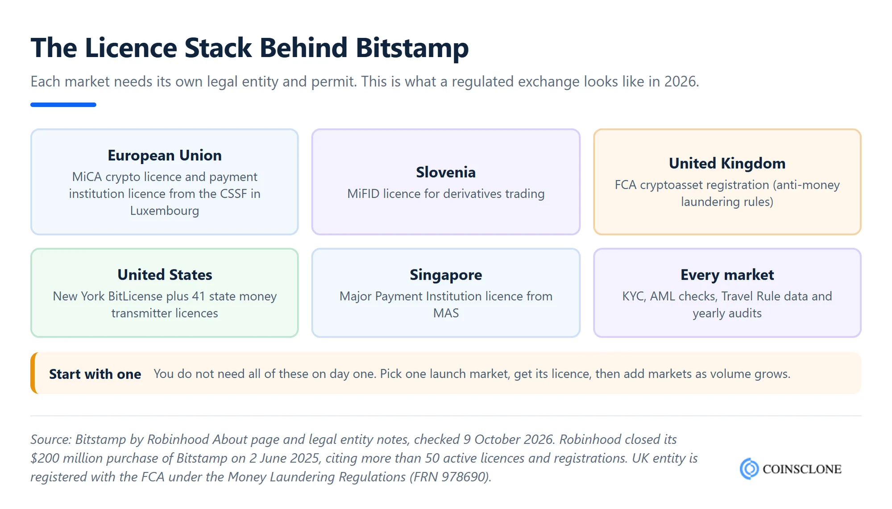Click the KYC, AML checks description text

[727, 305]
